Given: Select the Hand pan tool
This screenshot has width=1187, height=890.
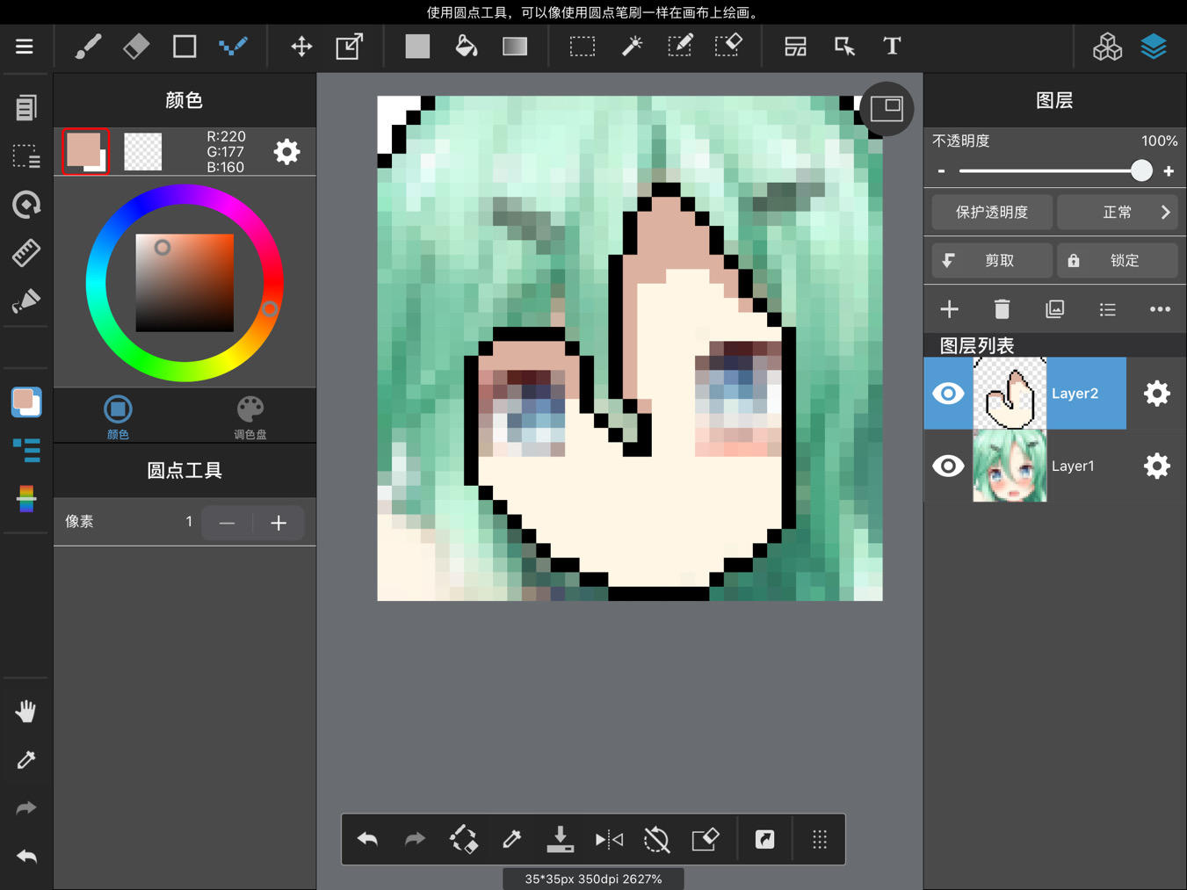Looking at the screenshot, I should click(x=26, y=711).
